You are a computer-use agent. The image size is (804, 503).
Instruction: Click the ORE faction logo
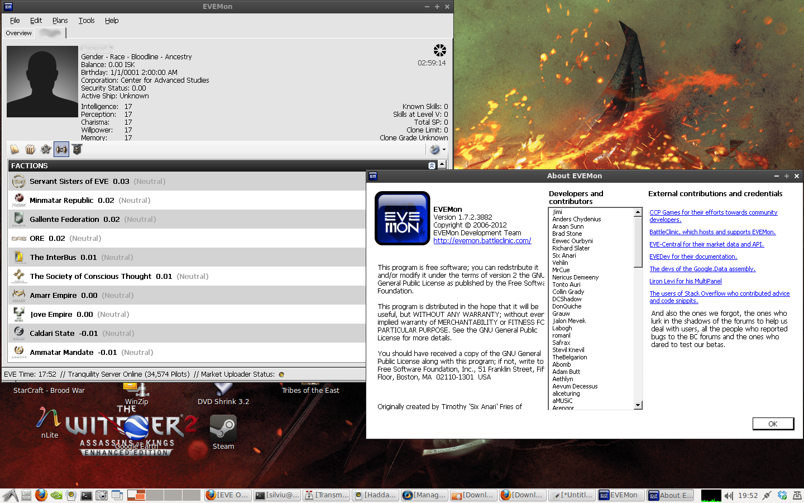click(x=19, y=238)
